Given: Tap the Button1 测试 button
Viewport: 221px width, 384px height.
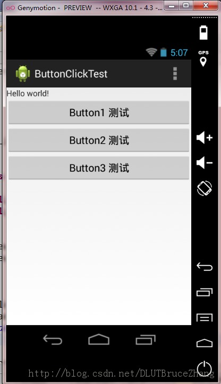Looking at the screenshot, I should pos(99,112).
